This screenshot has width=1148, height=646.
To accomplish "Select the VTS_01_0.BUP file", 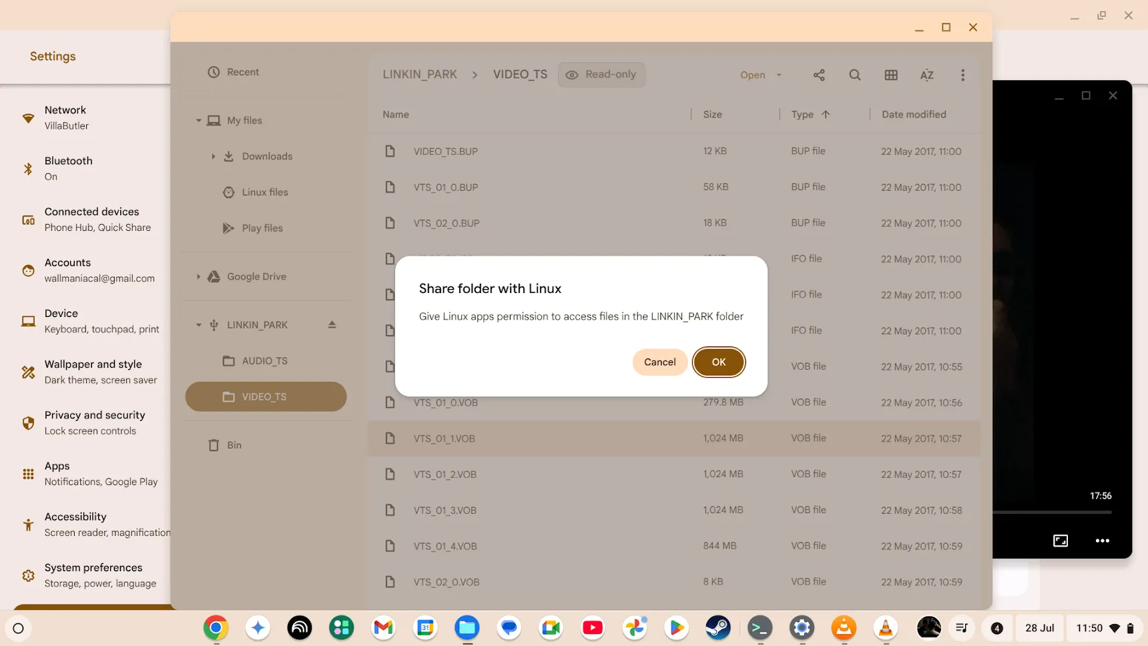I will [x=674, y=188].
